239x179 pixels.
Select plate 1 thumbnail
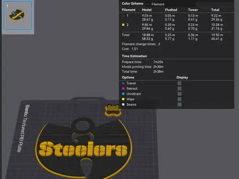[x=18, y=15]
